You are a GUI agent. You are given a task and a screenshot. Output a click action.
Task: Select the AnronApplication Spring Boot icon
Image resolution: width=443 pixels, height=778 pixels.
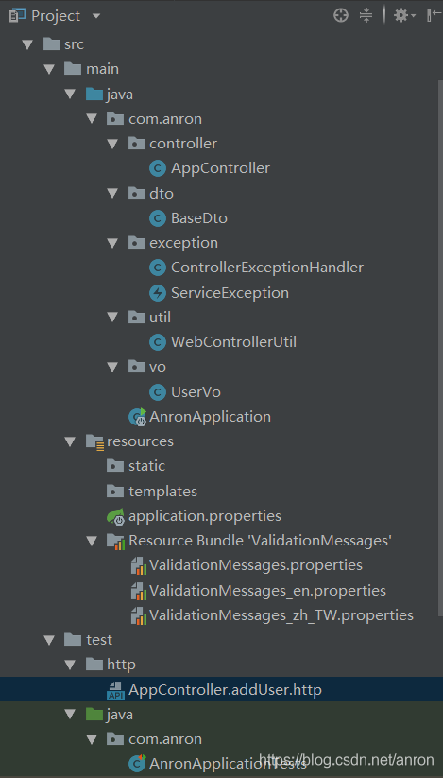click(137, 417)
